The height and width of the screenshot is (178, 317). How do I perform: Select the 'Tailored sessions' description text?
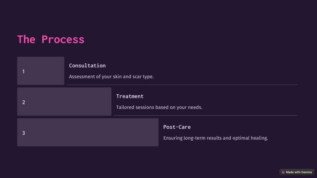click(159, 107)
